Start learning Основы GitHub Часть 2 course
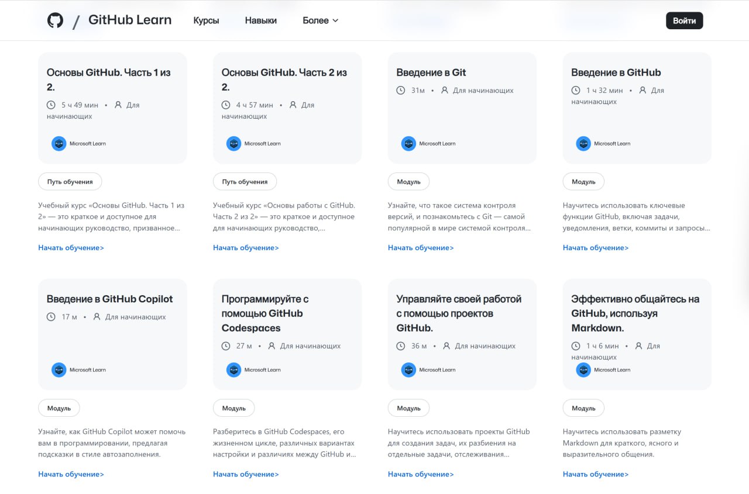The height and width of the screenshot is (494, 749). 246,248
